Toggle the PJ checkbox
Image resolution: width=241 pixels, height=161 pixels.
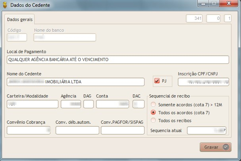point(157,81)
